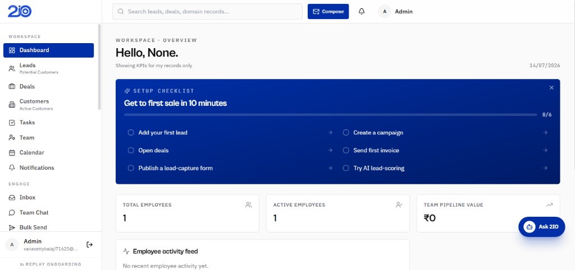Click the Team icon in the sidebar
Screen dimensions: 575x270
coord(12,138)
